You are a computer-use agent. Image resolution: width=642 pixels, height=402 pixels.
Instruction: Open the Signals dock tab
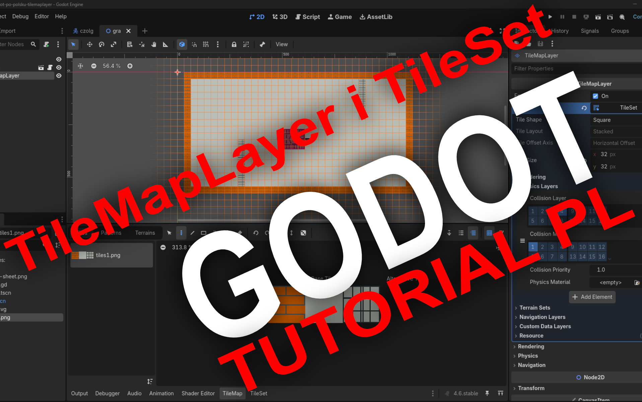(x=589, y=31)
